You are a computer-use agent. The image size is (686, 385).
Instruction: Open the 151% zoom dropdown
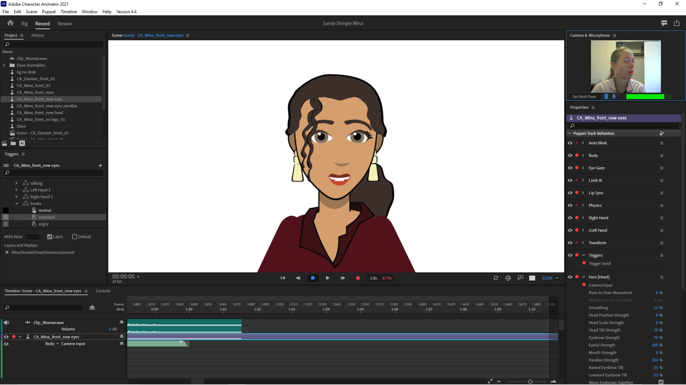(557, 278)
